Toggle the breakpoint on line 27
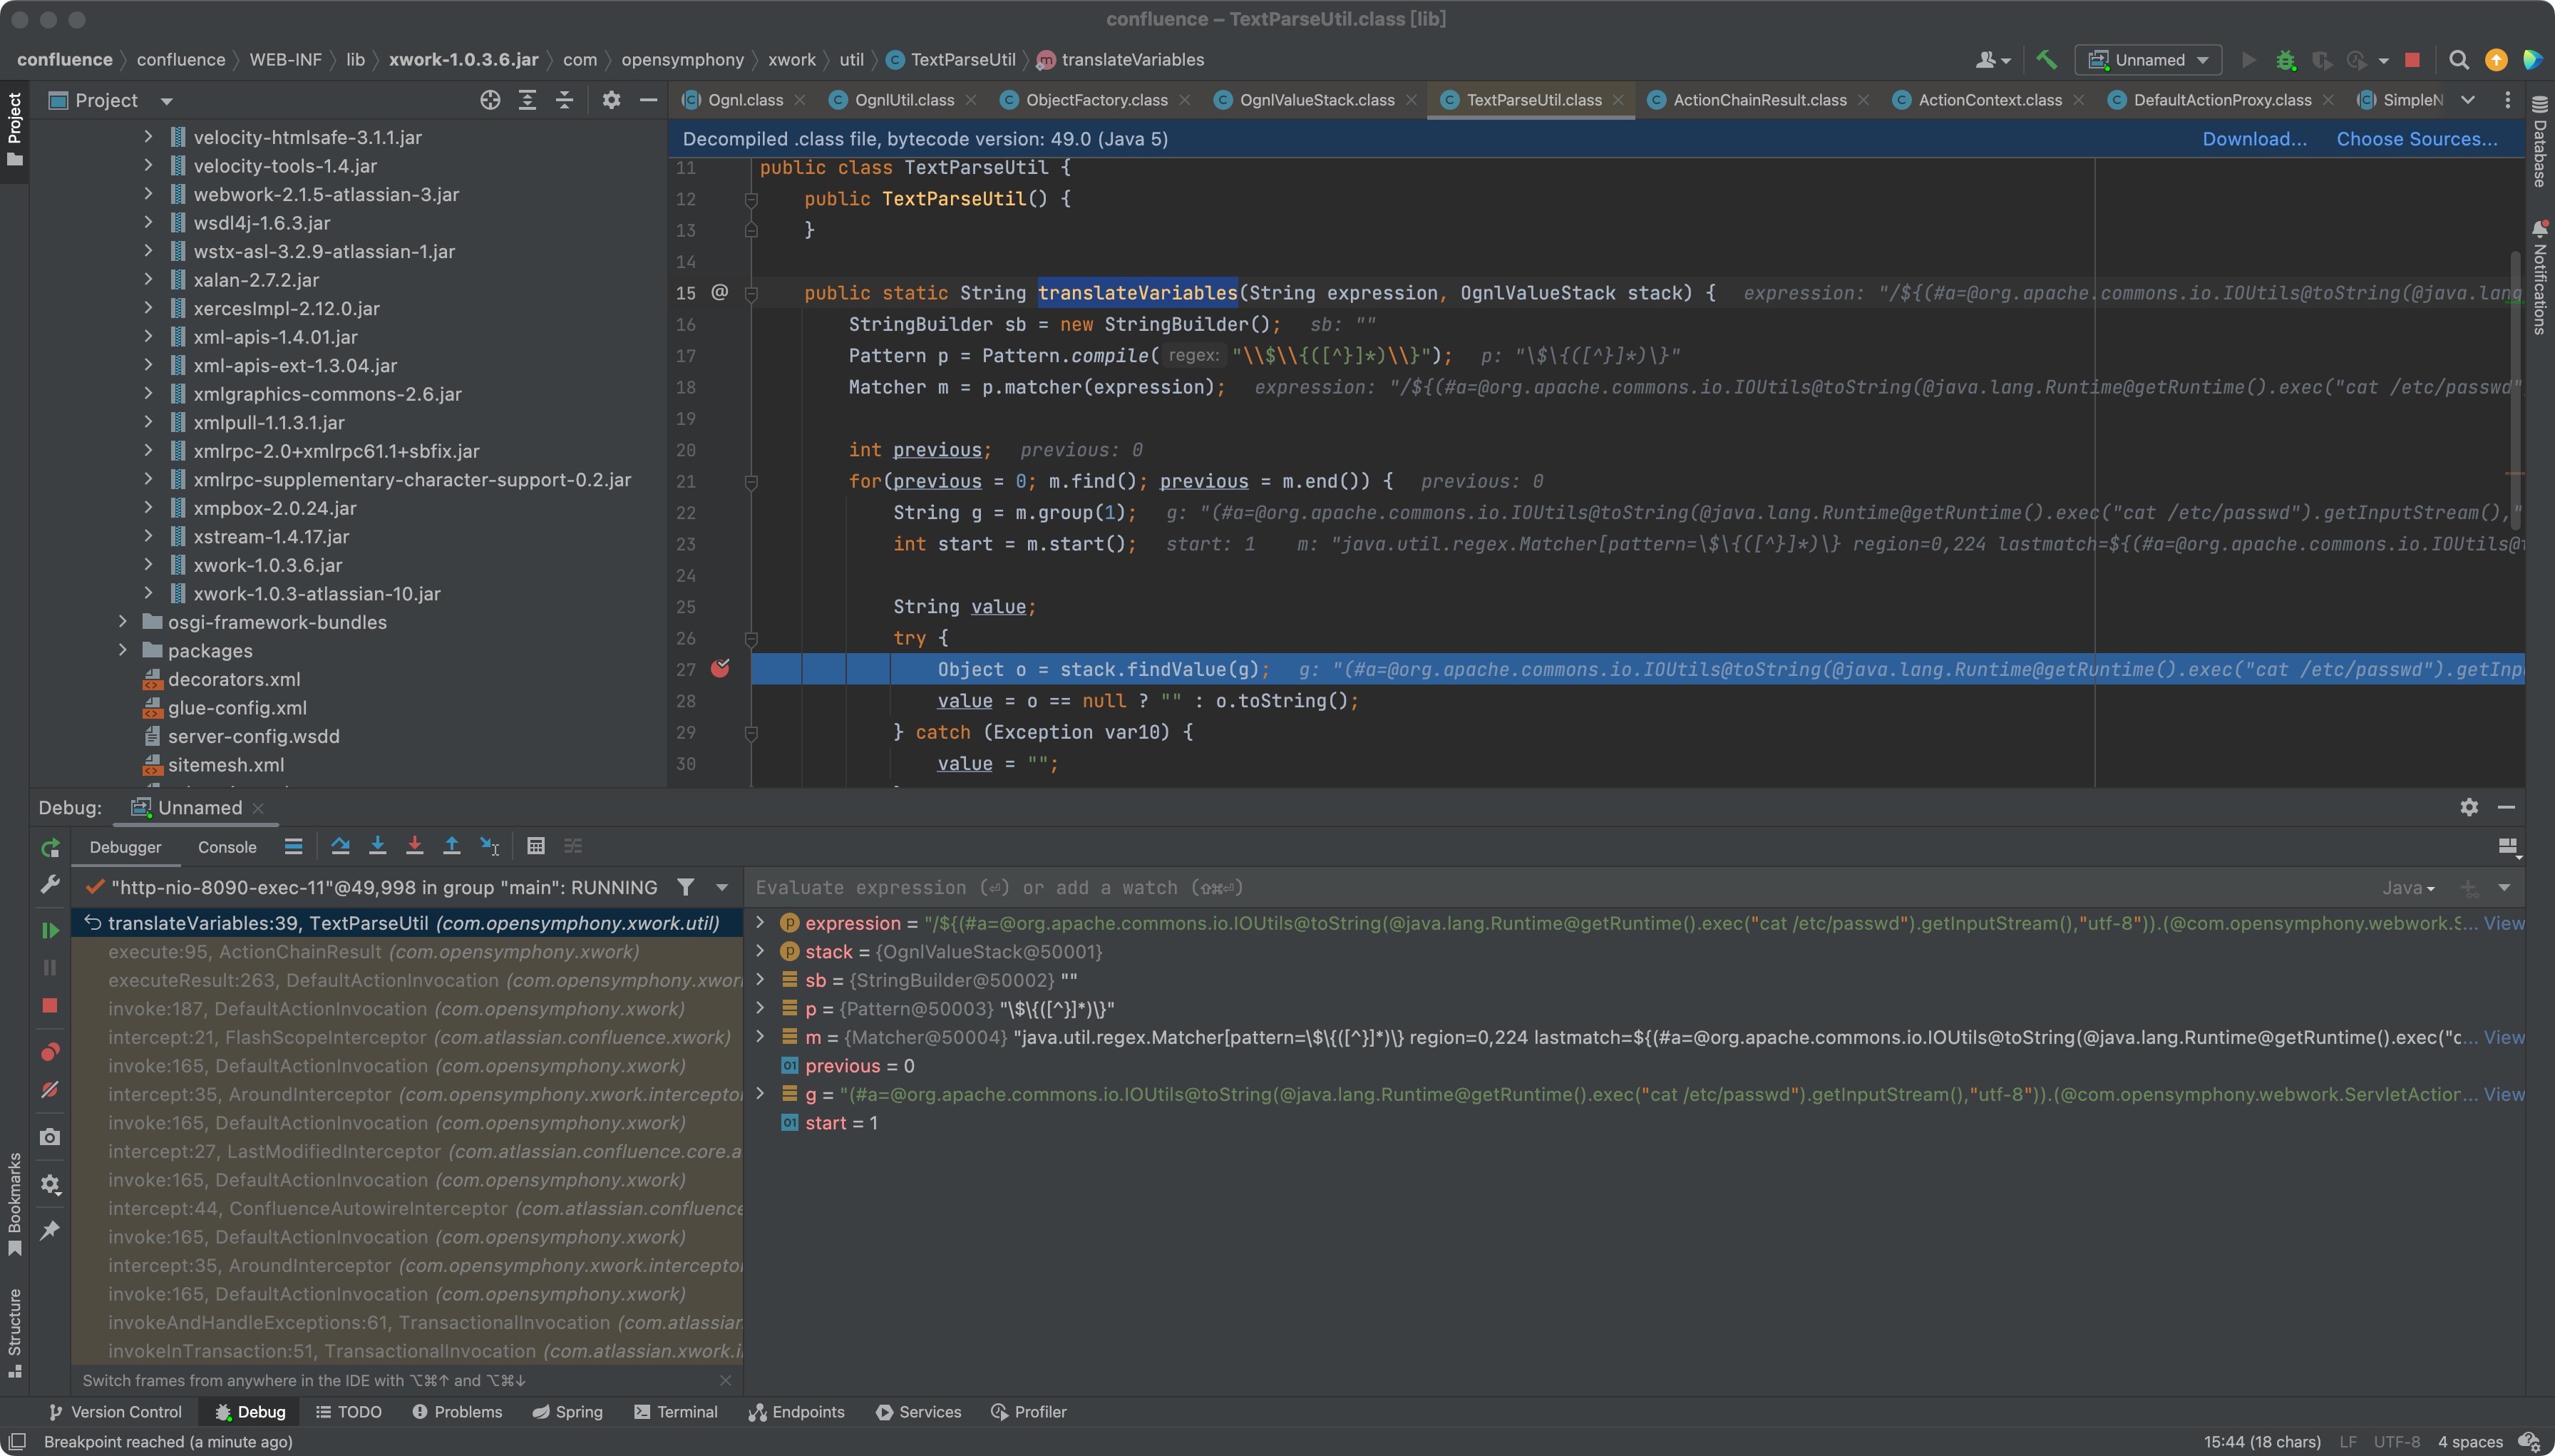 point(720,668)
